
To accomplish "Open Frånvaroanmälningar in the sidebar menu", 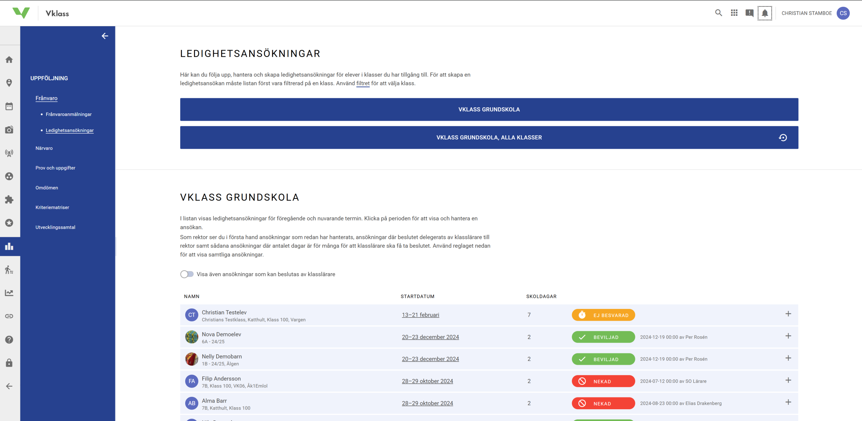I will coord(68,114).
